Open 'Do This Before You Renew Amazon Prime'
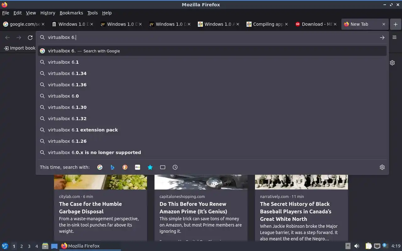 pyautogui.click(x=193, y=208)
